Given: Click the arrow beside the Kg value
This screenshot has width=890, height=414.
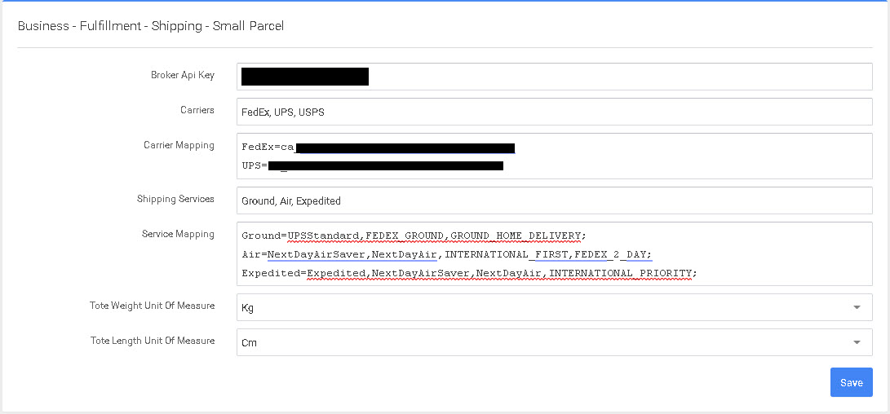Looking at the screenshot, I should tap(857, 307).
